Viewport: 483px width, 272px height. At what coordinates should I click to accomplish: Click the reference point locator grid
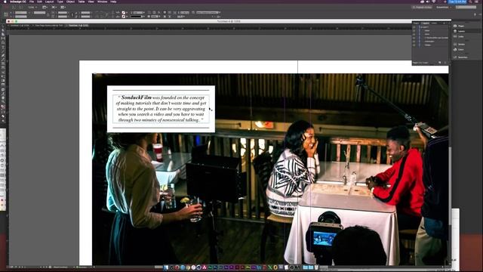(x=6, y=14)
